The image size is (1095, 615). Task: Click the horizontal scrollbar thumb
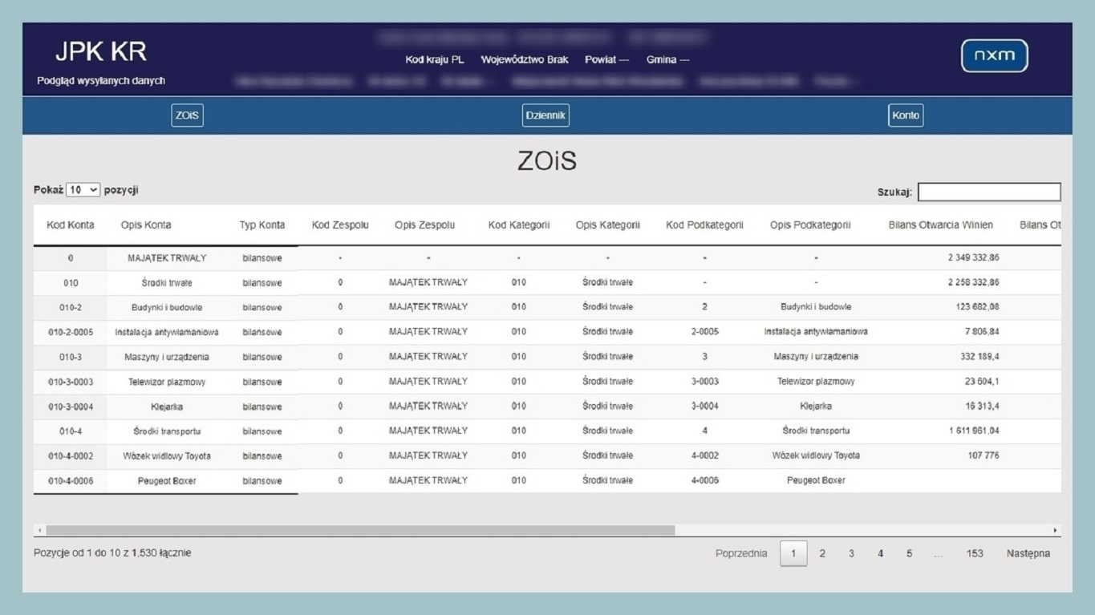tap(360, 530)
